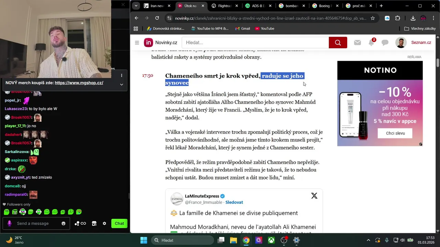Focus the Hledat search field on Novinky
Image resolution: width=440 pixels, height=247 pixels.
[x=255, y=43]
